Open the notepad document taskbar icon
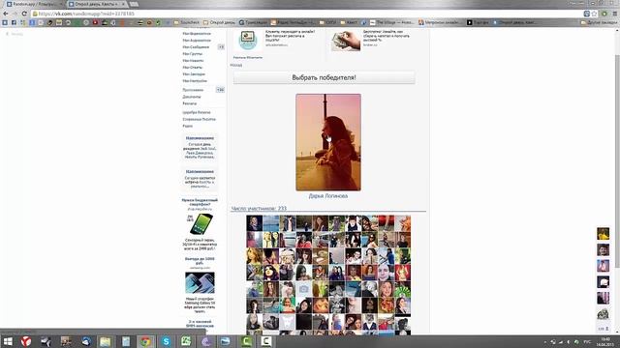This screenshot has height=348, width=620. pos(126,341)
